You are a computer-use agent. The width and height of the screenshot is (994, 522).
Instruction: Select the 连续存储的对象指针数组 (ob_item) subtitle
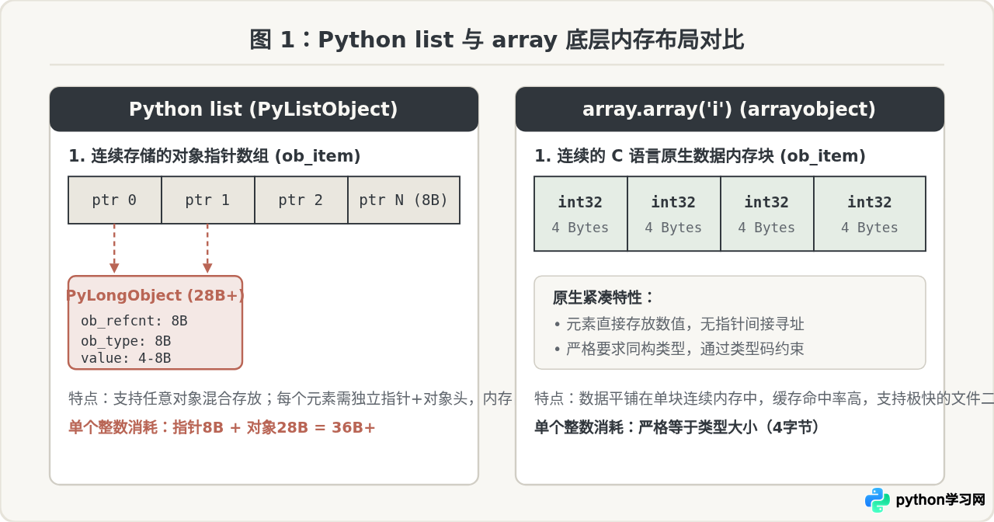(214, 156)
